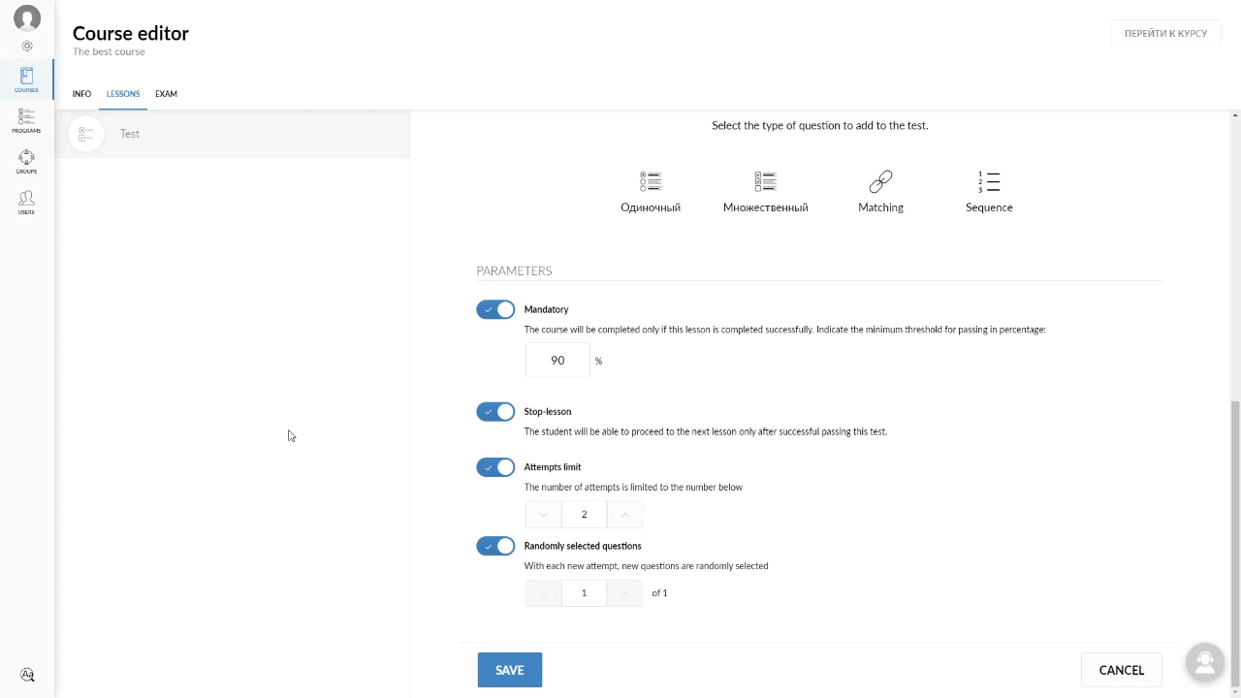Open the Users section in sidebar
The height and width of the screenshot is (698, 1241).
coord(26,202)
